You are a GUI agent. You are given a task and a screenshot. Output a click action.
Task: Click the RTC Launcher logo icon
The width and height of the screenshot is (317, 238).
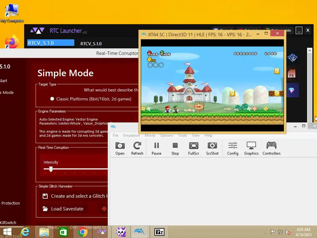pos(37,31)
